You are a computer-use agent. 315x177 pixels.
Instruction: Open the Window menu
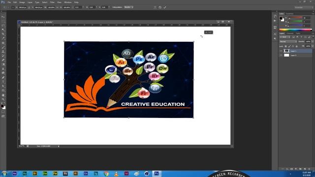coord(68,2)
